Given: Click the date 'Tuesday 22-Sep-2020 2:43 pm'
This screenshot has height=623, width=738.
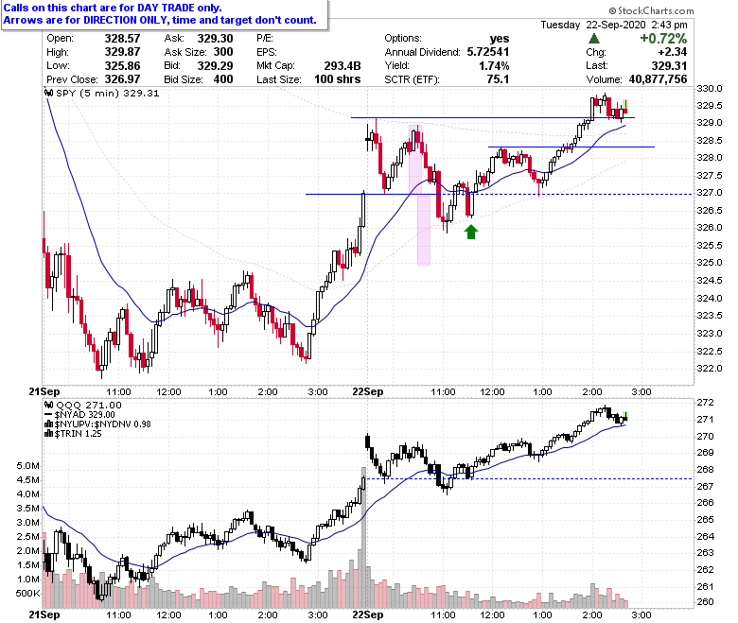Looking at the screenshot, I should (614, 25).
